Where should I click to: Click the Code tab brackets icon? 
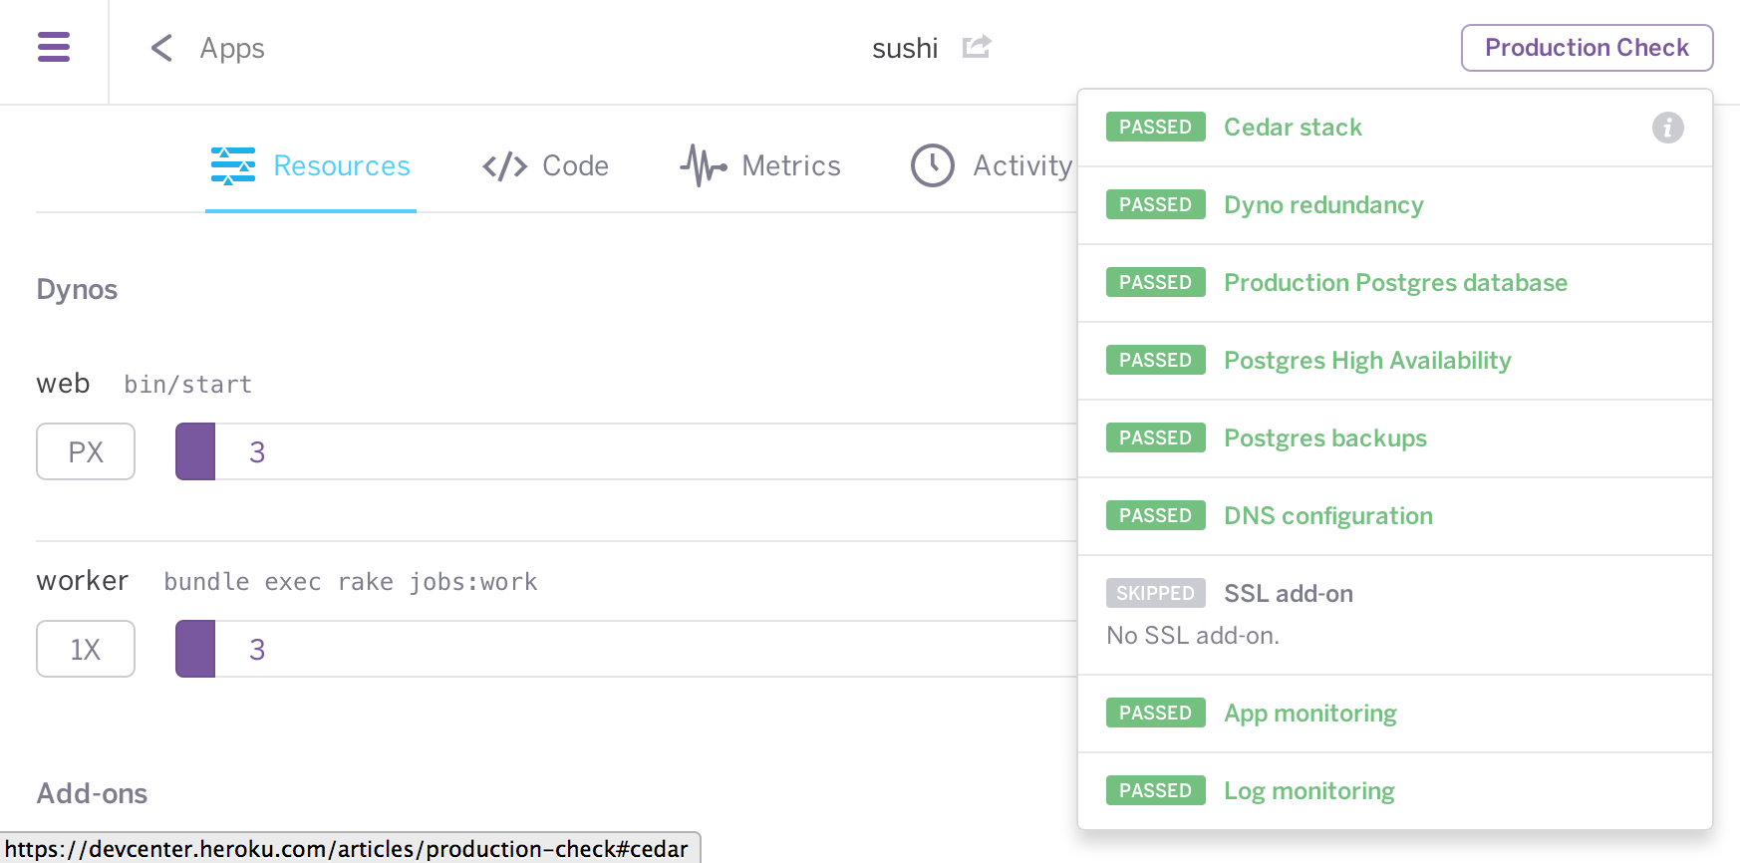point(505,166)
